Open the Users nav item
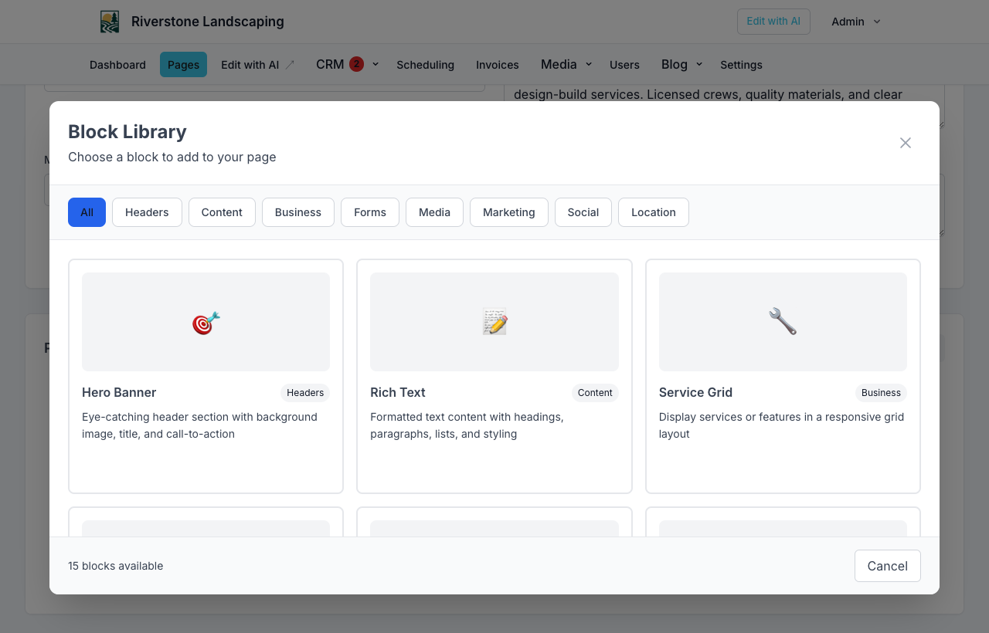Screen dimensions: 989x633 [x=624, y=65]
